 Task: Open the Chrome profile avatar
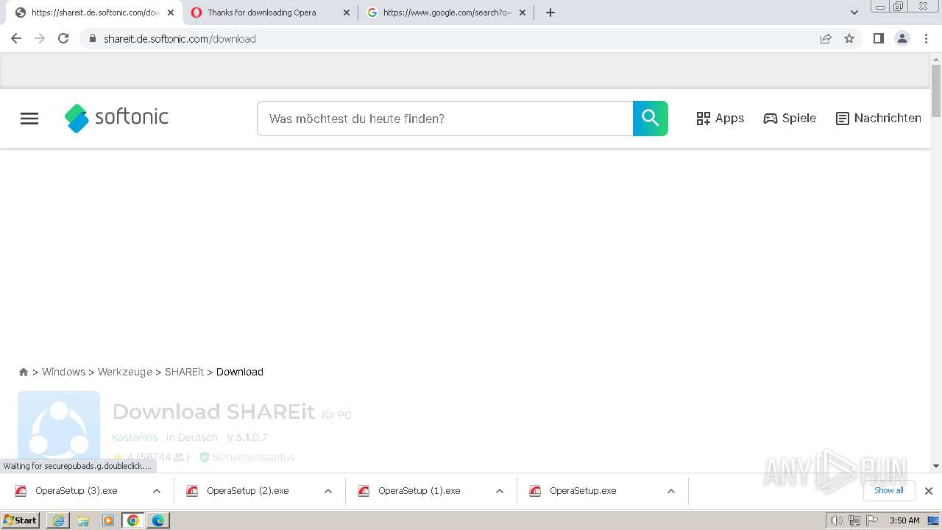(x=902, y=38)
